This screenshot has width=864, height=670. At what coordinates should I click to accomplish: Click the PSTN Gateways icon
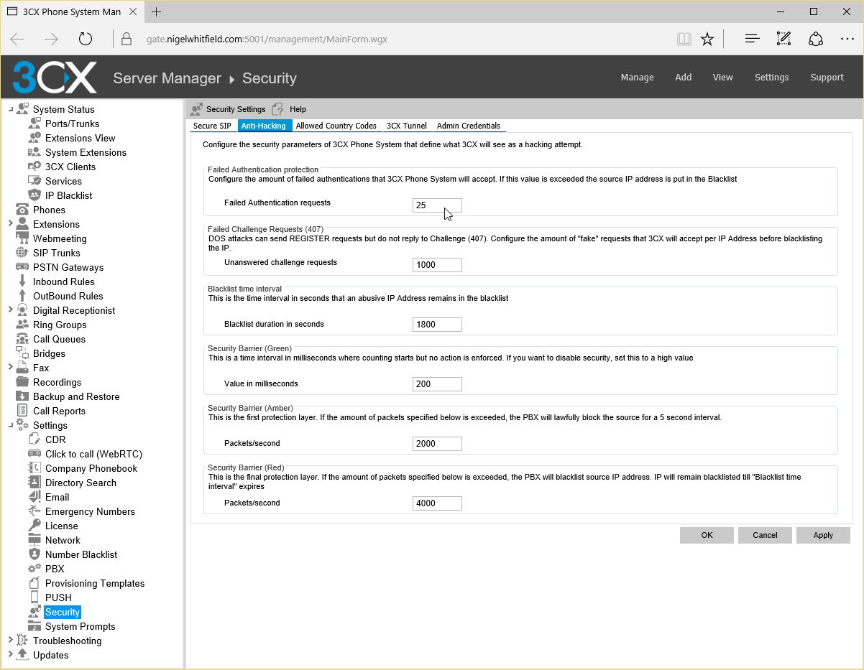[22, 267]
